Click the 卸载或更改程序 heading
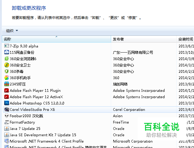Image resolution: width=194 pixels, height=148 pixels. coord(29,8)
